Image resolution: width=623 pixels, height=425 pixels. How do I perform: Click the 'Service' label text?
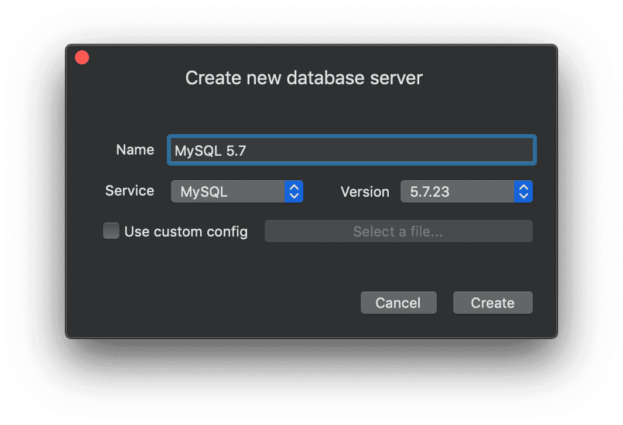(x=129, y=191)
